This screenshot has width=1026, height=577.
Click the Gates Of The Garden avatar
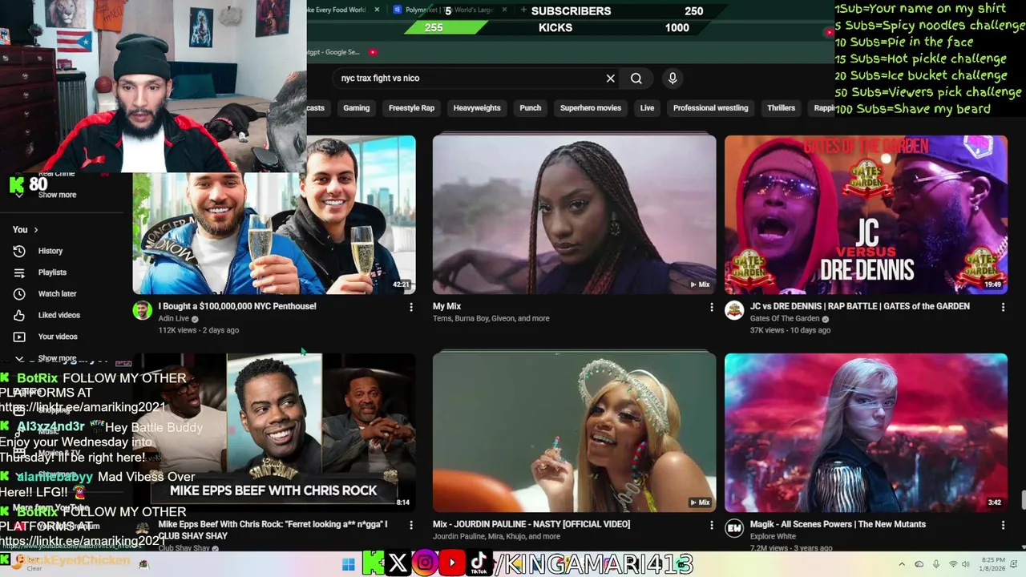click(x=734, y=310)
